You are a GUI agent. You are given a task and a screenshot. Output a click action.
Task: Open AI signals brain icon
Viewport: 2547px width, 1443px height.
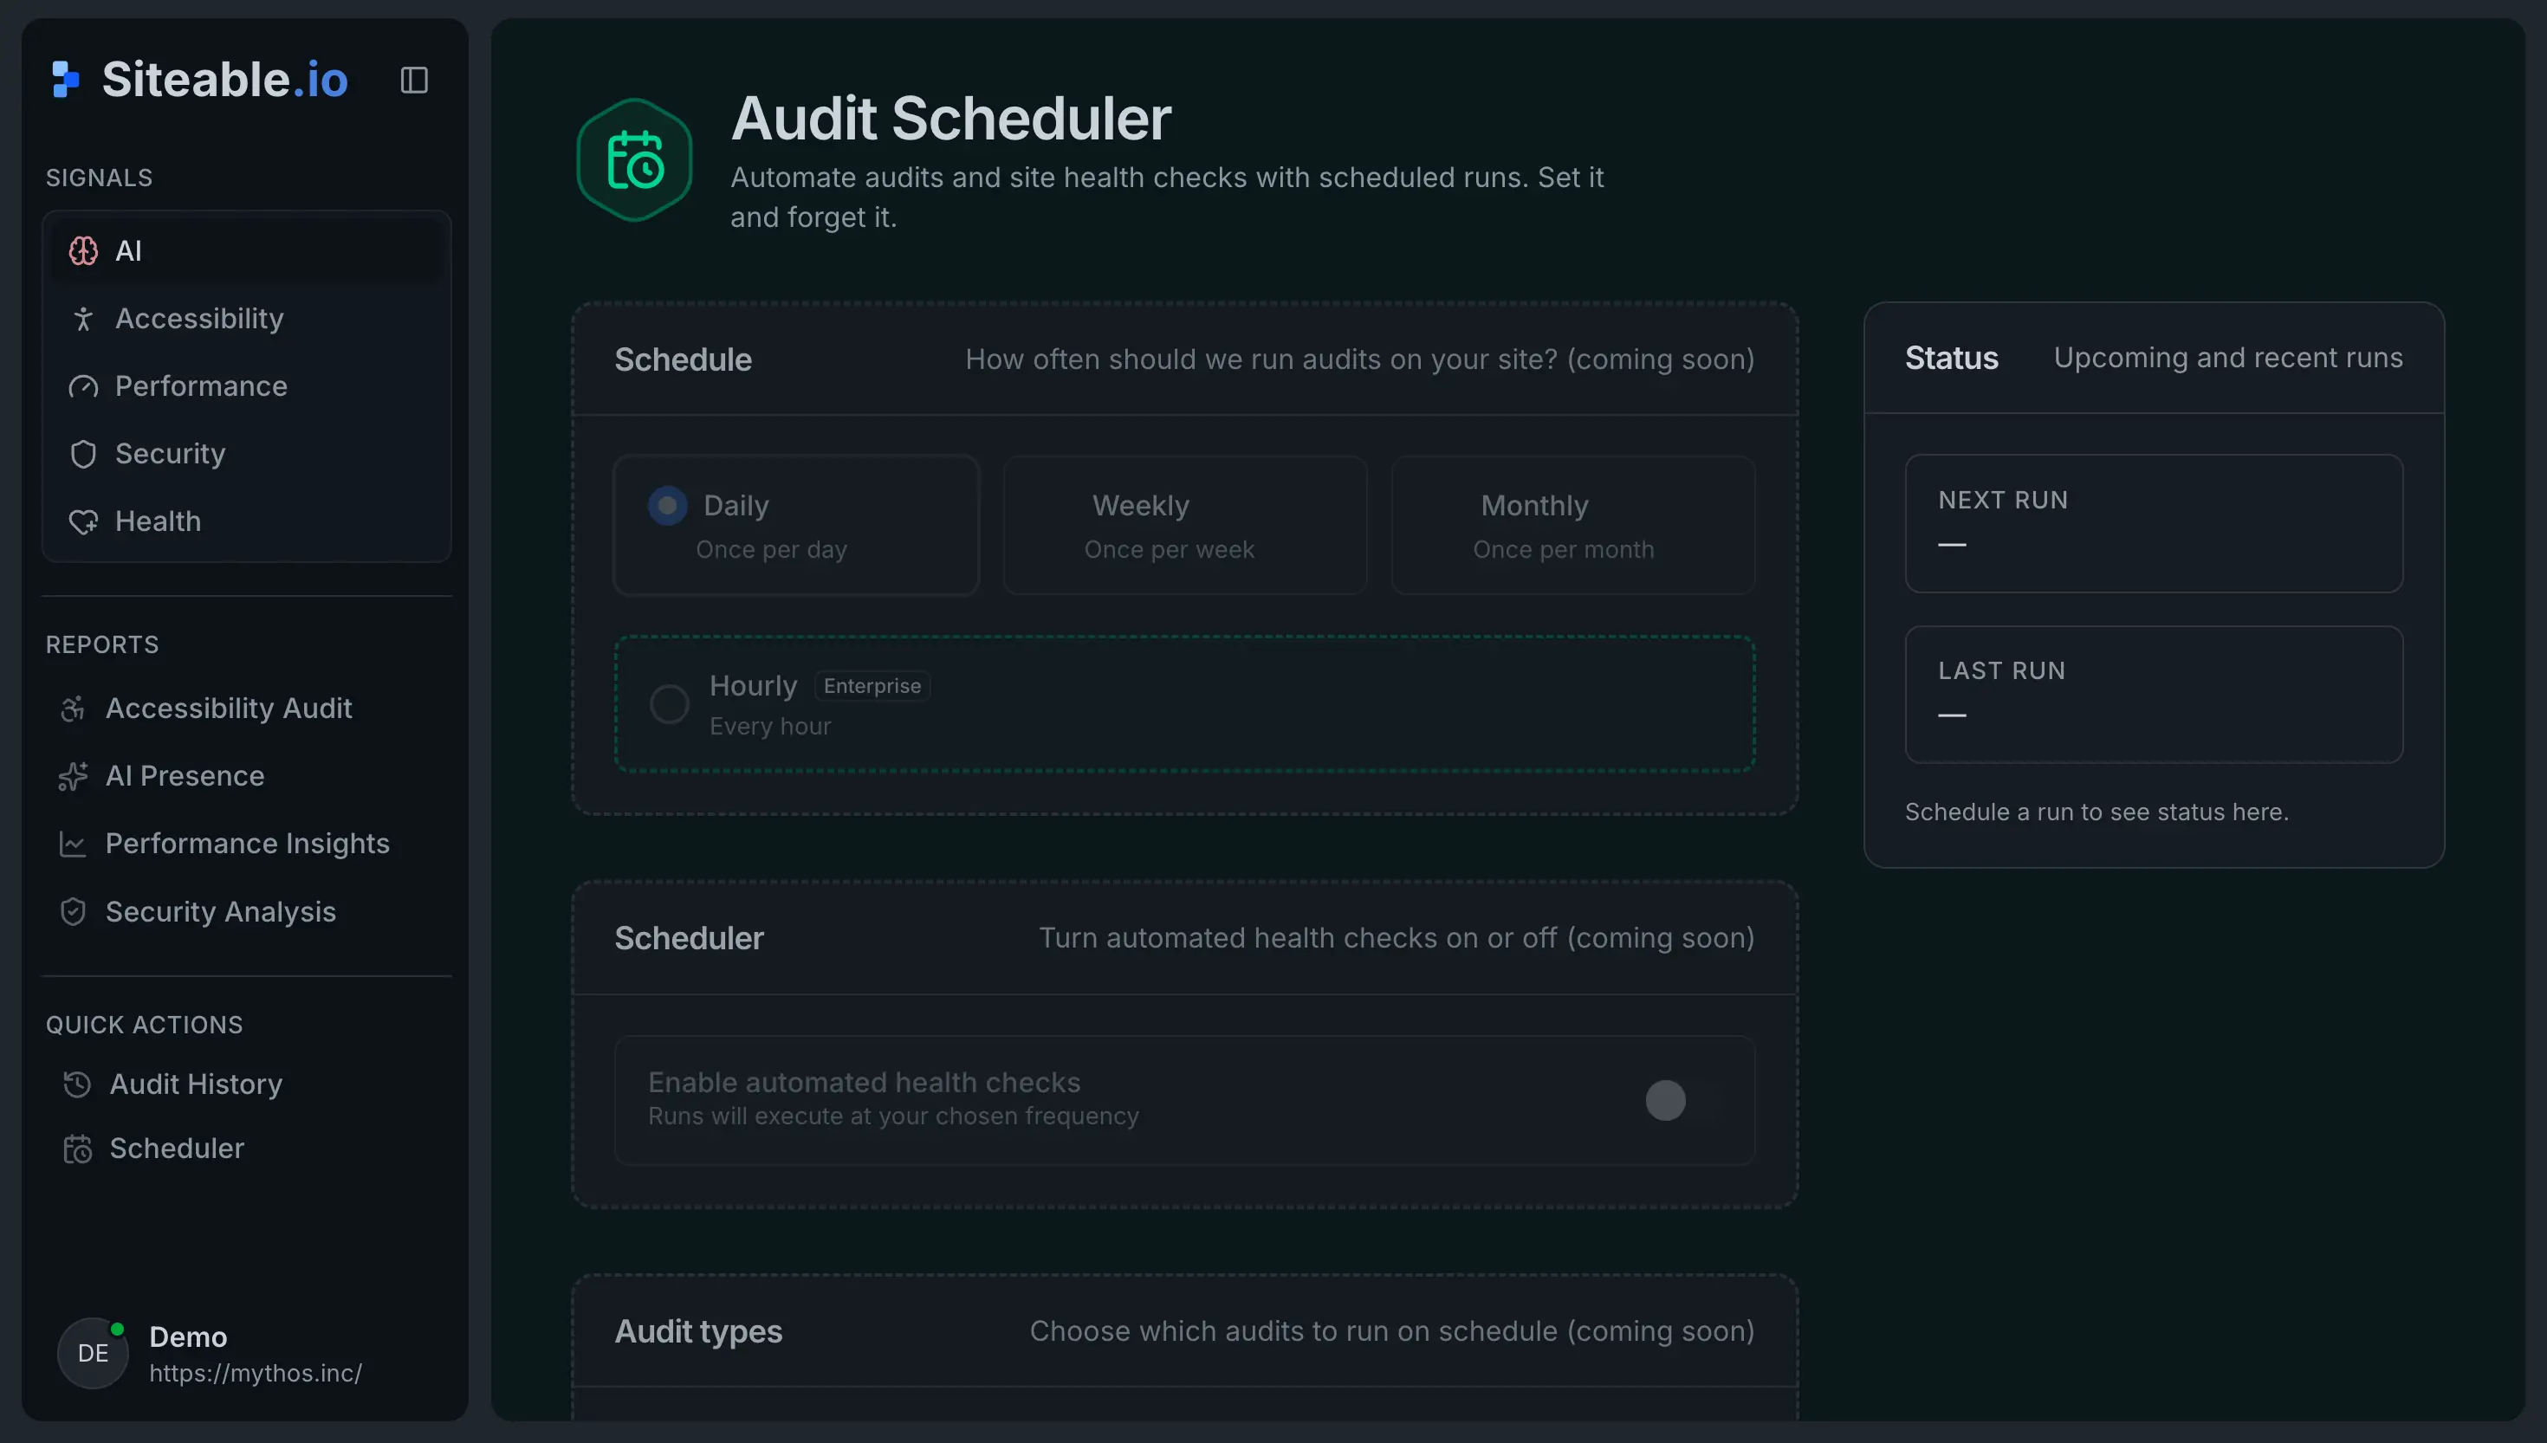83,250
